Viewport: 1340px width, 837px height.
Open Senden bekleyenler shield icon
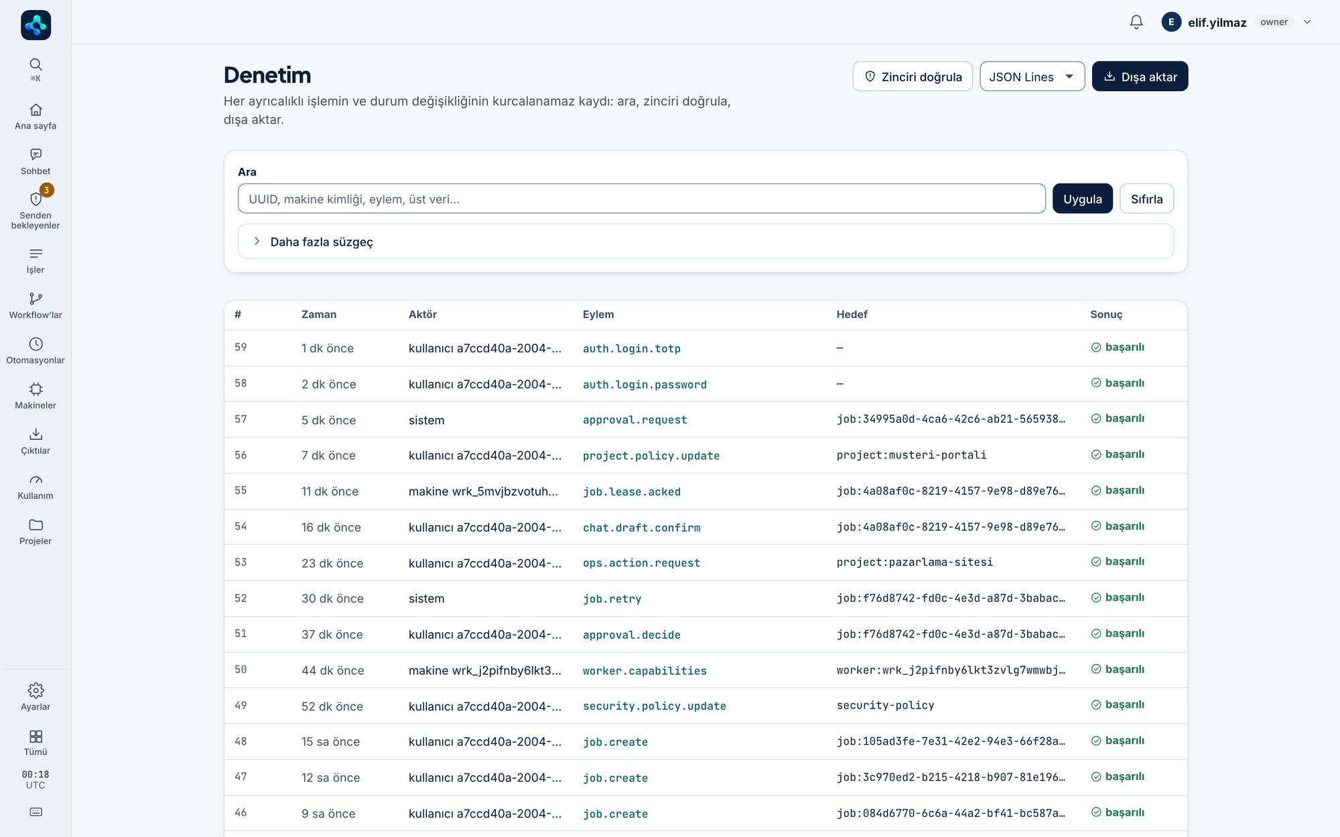pos(36,199)
